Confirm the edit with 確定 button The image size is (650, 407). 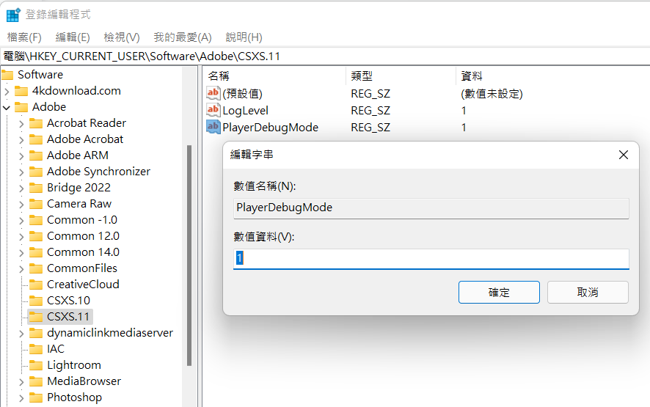(x=499, y=292)
